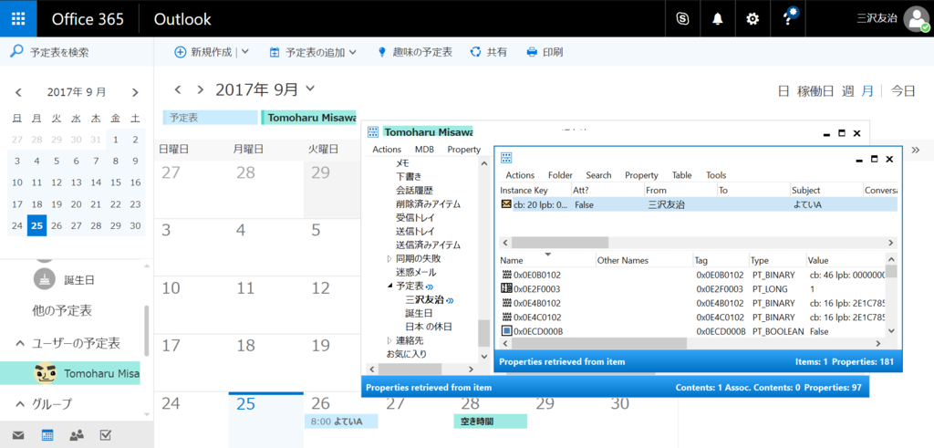Go to previous month in main calendar
The width and height of the screenshot is (934, 448).
coord(178,90)
